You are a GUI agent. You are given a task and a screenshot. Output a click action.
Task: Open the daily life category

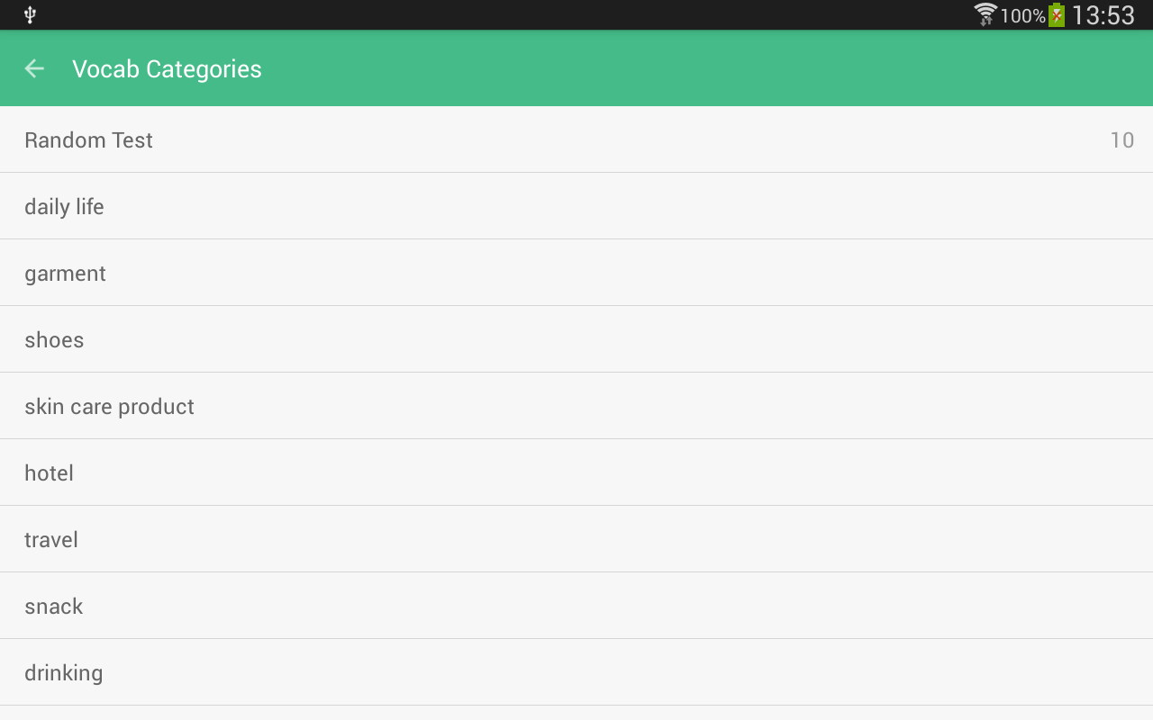click(64, 206)
